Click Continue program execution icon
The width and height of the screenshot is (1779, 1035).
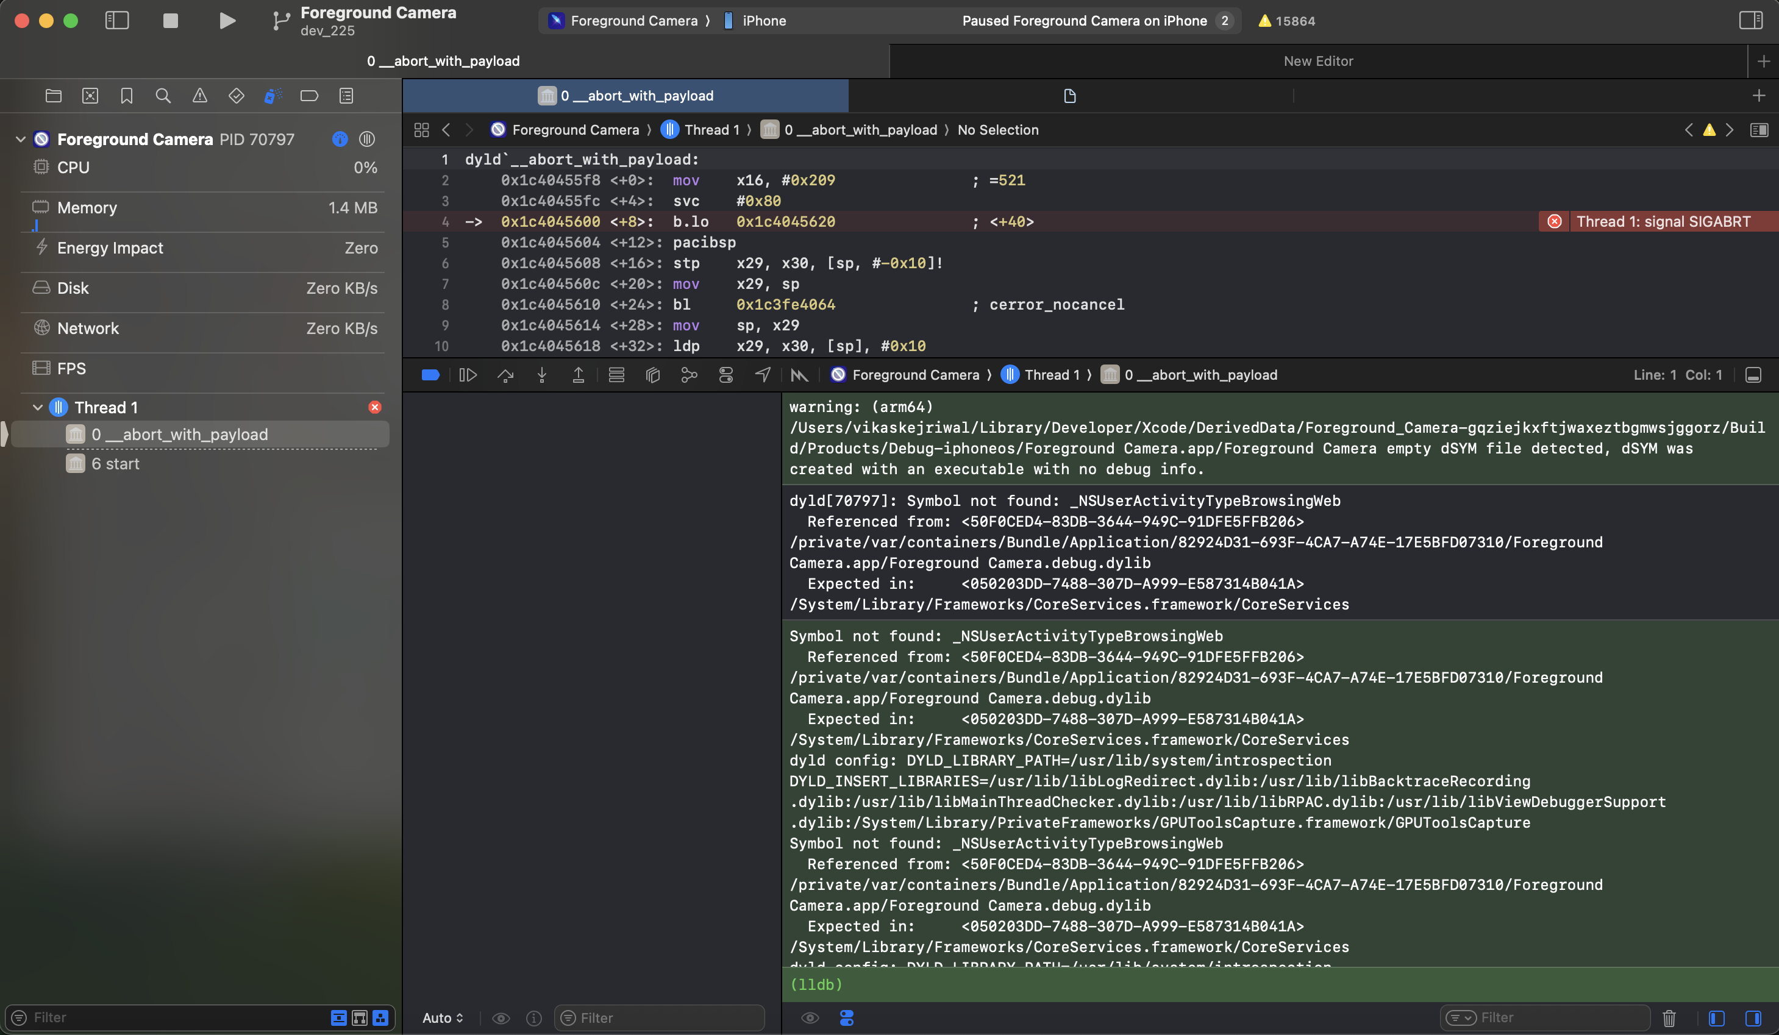(468, 375)
